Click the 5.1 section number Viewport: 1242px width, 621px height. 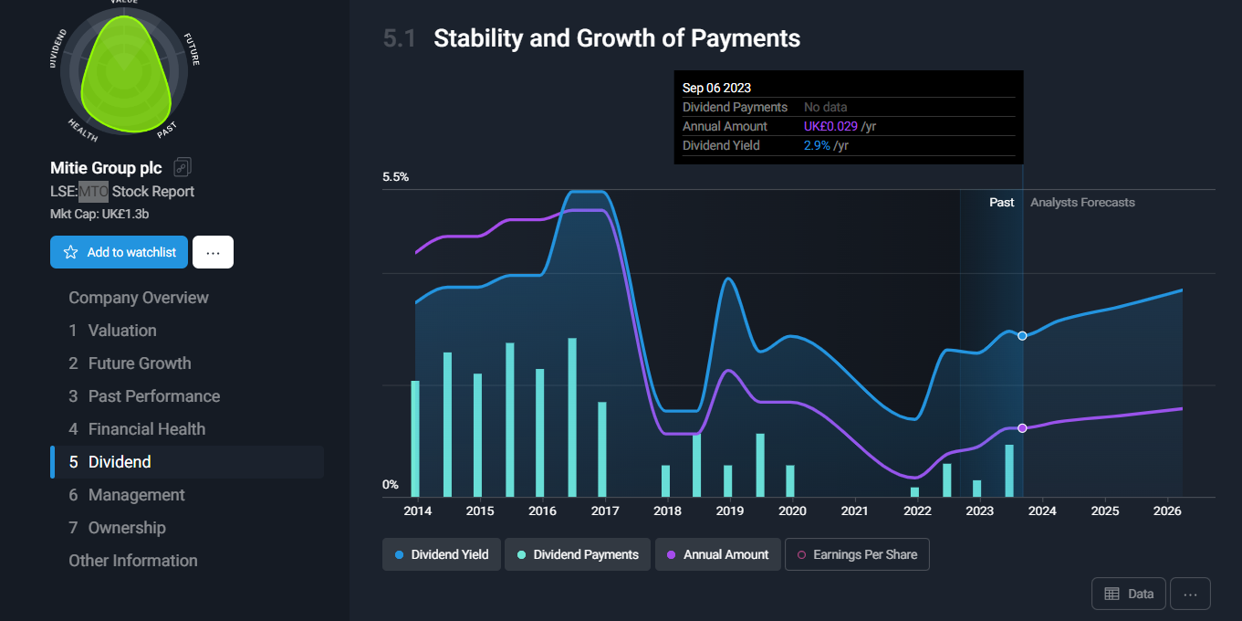coord(400,38)
